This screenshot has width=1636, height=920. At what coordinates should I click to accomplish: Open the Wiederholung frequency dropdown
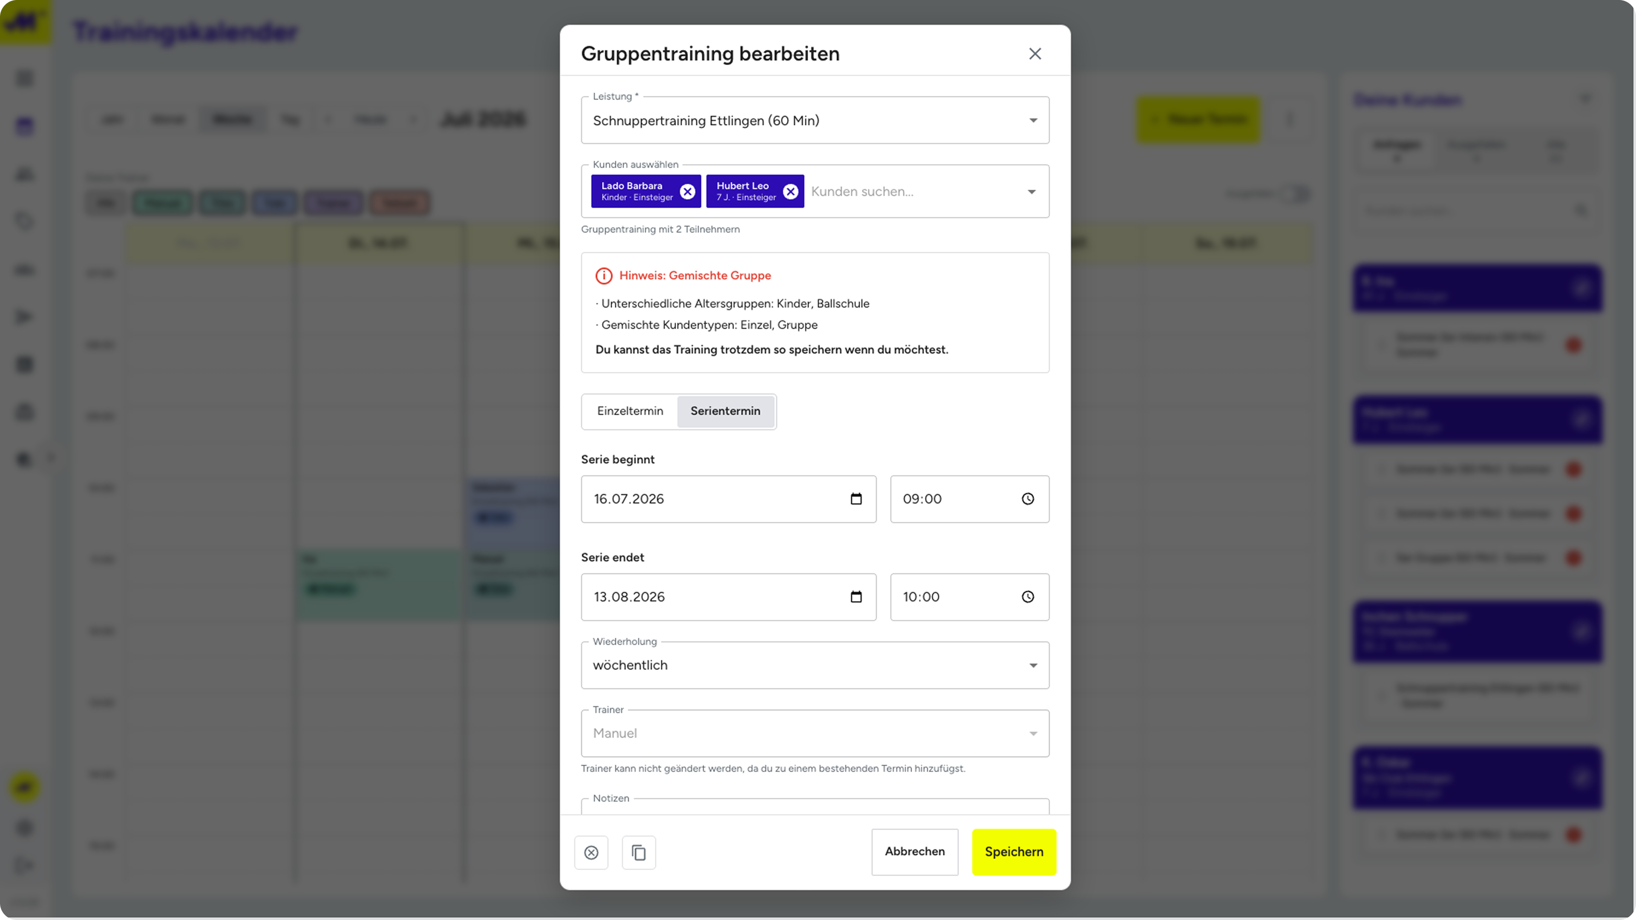(815, 665)
